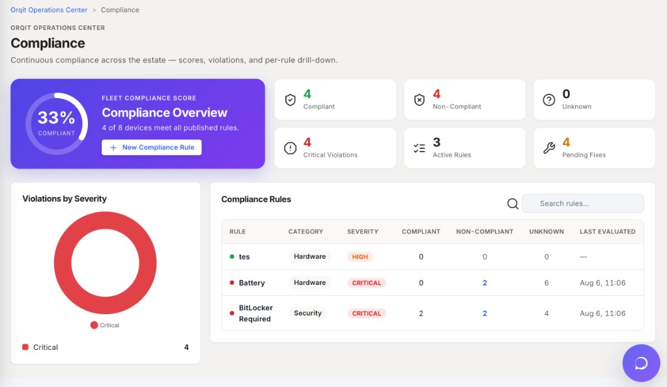Image resolution: width=667 pixels, height=387 pixels.
Task: Click the HIGH severity badge
Action: click(360, 256)
